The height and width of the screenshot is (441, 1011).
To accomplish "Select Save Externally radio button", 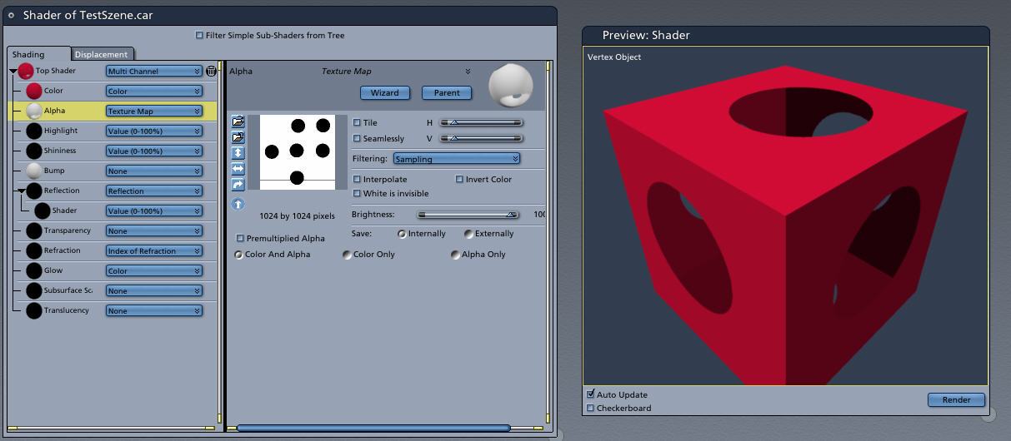I will pos(468,234).
